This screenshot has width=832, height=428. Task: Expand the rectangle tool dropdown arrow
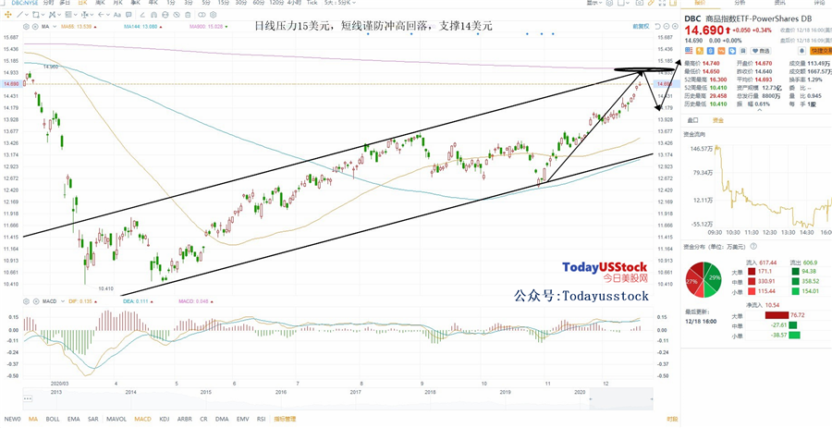tap(43, 15)
